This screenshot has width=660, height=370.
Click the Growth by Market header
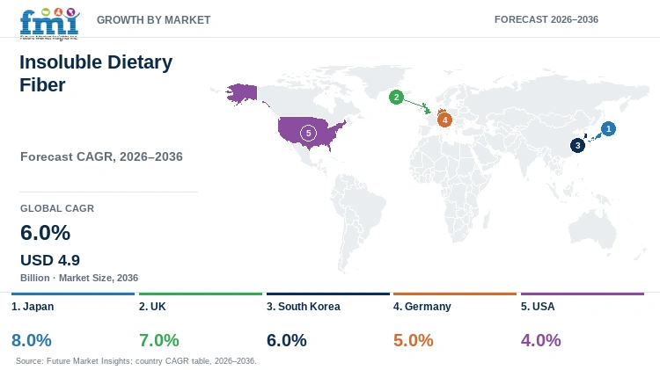pyautogui.click(x=154, y=19)
